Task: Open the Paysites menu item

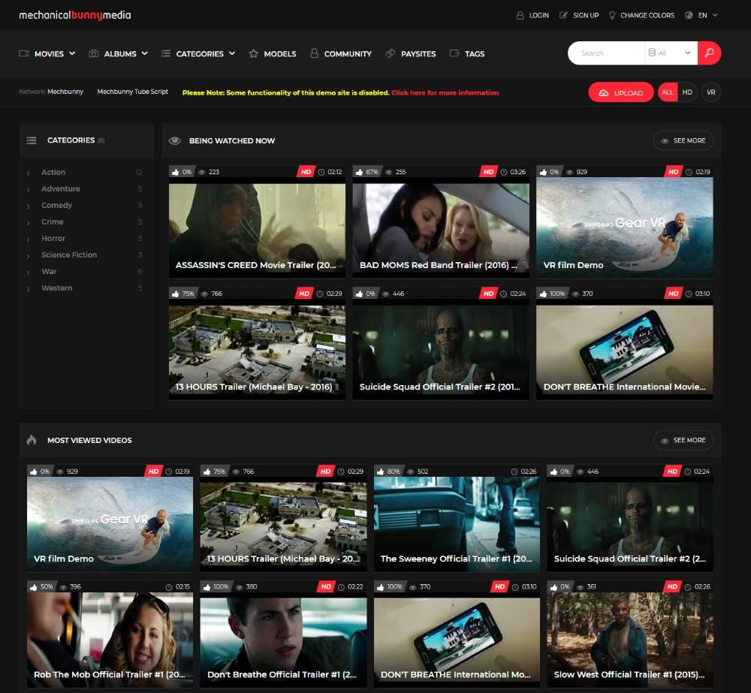Action: coord(411,53)
